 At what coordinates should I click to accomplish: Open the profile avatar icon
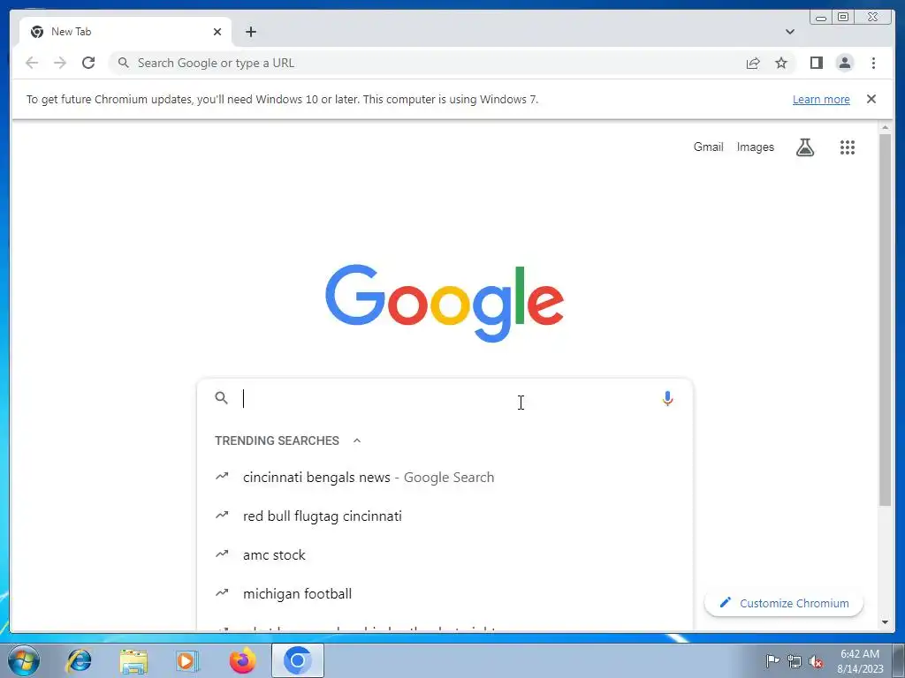coord(844,63)
